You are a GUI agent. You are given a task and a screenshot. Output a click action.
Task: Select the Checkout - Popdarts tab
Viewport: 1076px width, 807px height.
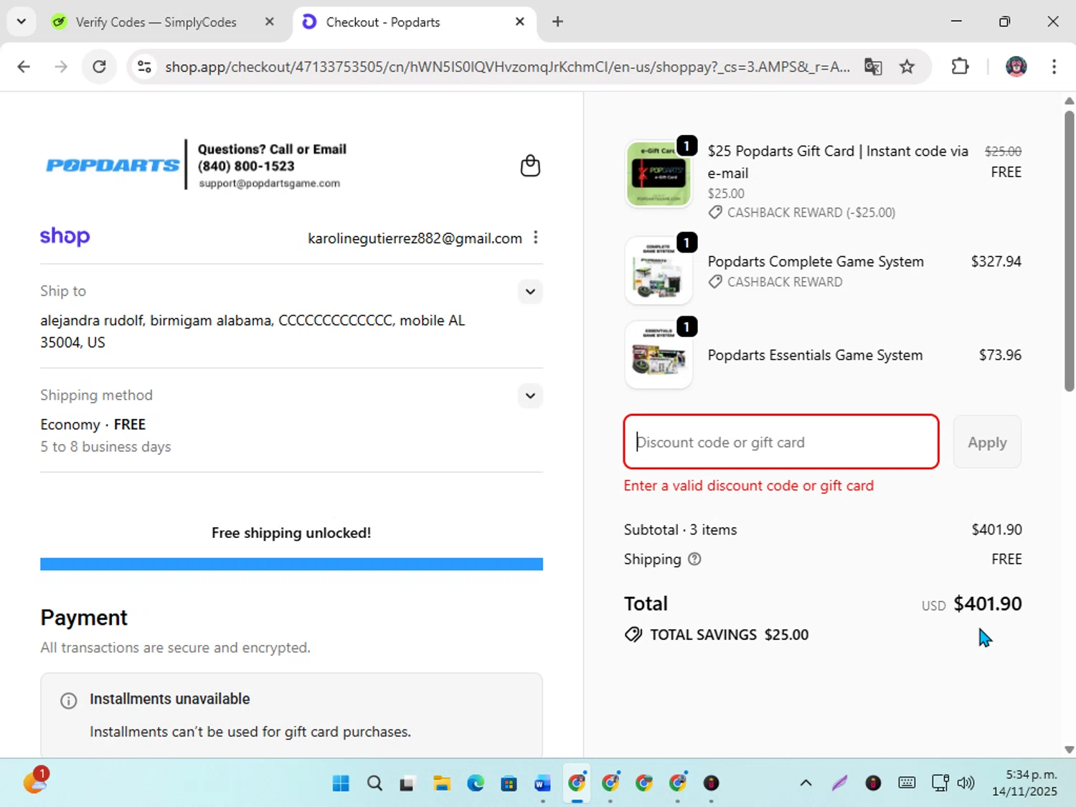click(383, 22)
